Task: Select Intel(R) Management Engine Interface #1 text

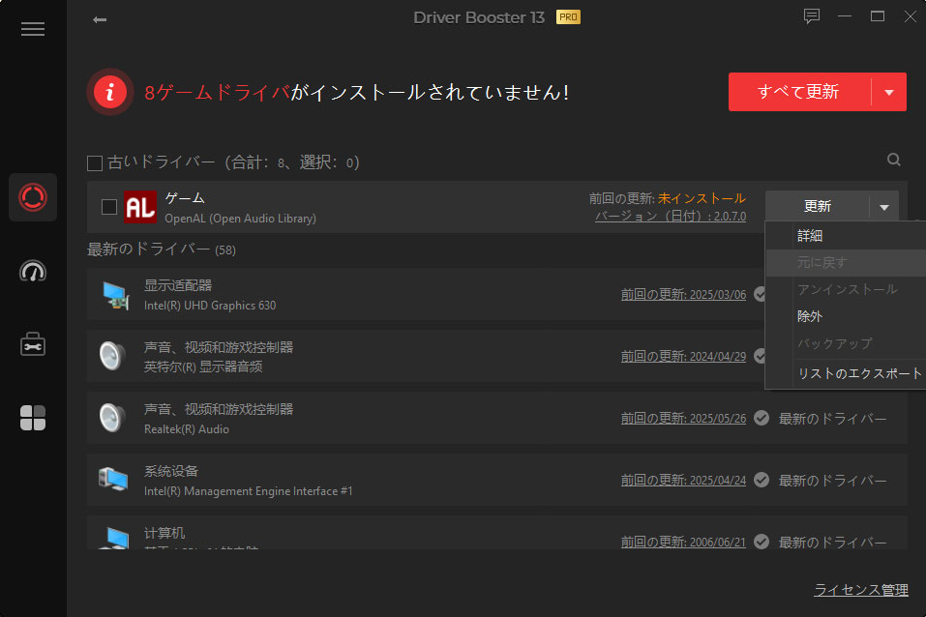Action: (248, 491)
